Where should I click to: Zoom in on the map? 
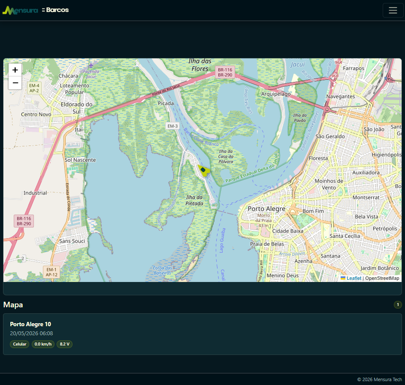tap(15, 70)
